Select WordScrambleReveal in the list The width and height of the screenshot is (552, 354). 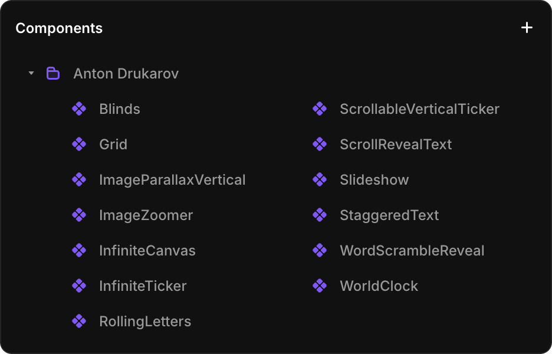pyautogui.click(x=412, y=251)
